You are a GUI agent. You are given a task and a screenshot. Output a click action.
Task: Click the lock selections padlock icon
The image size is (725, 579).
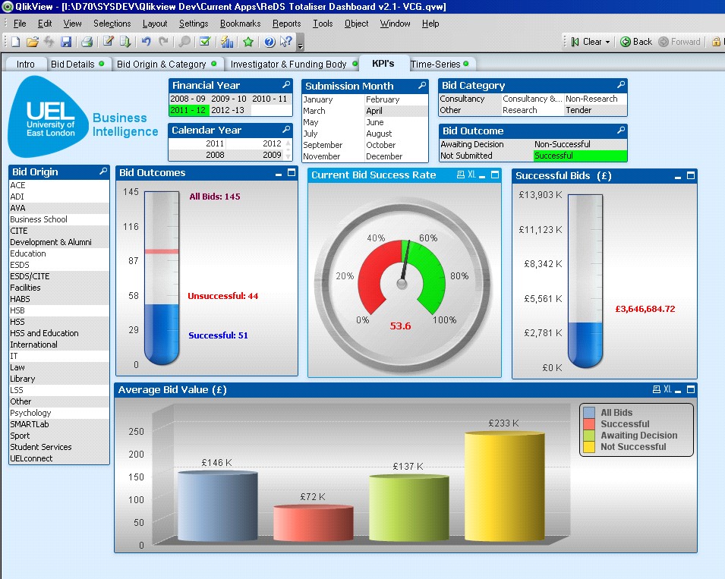(x=716, y=42)
